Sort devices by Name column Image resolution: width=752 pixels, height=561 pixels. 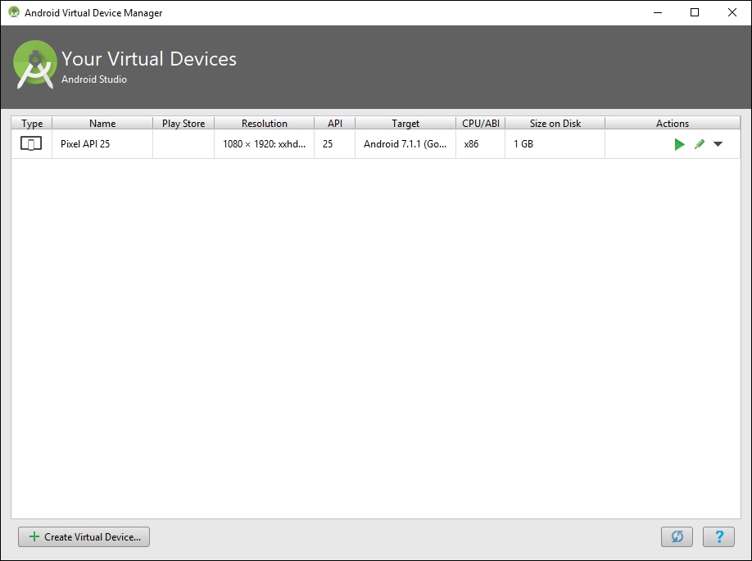click(x=102, y=123)
